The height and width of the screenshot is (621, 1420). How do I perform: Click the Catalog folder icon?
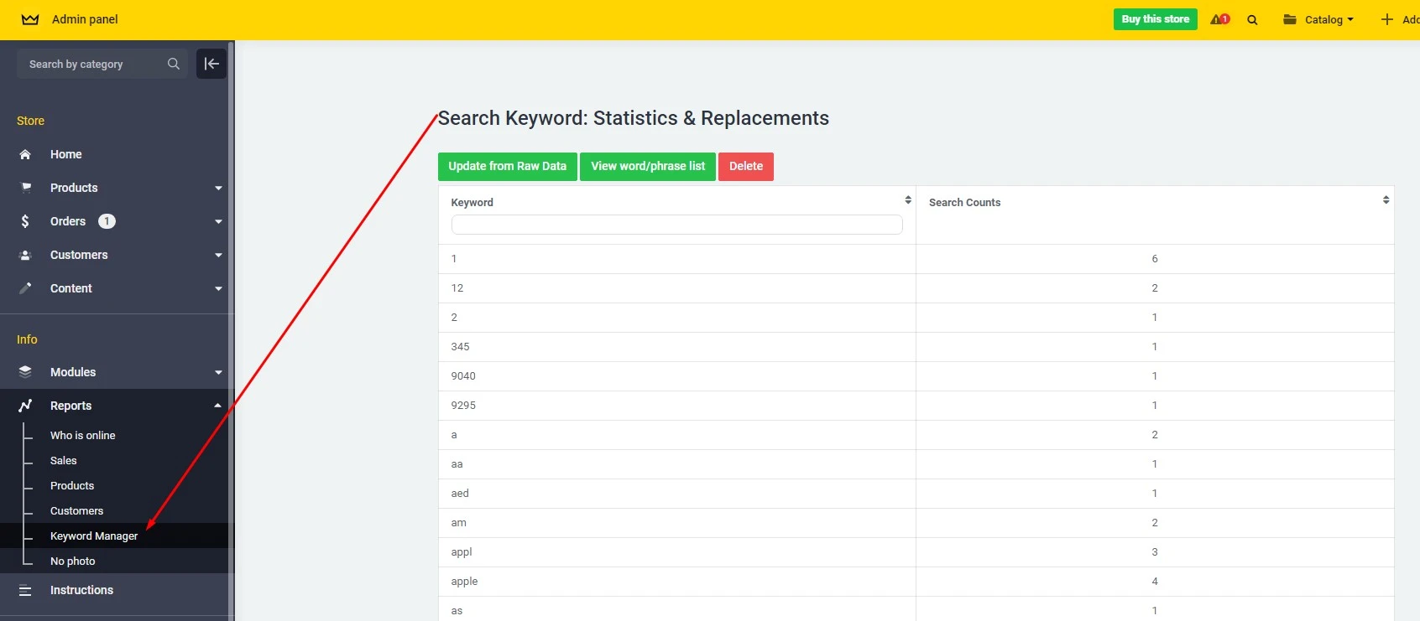tap(1290, 19)
